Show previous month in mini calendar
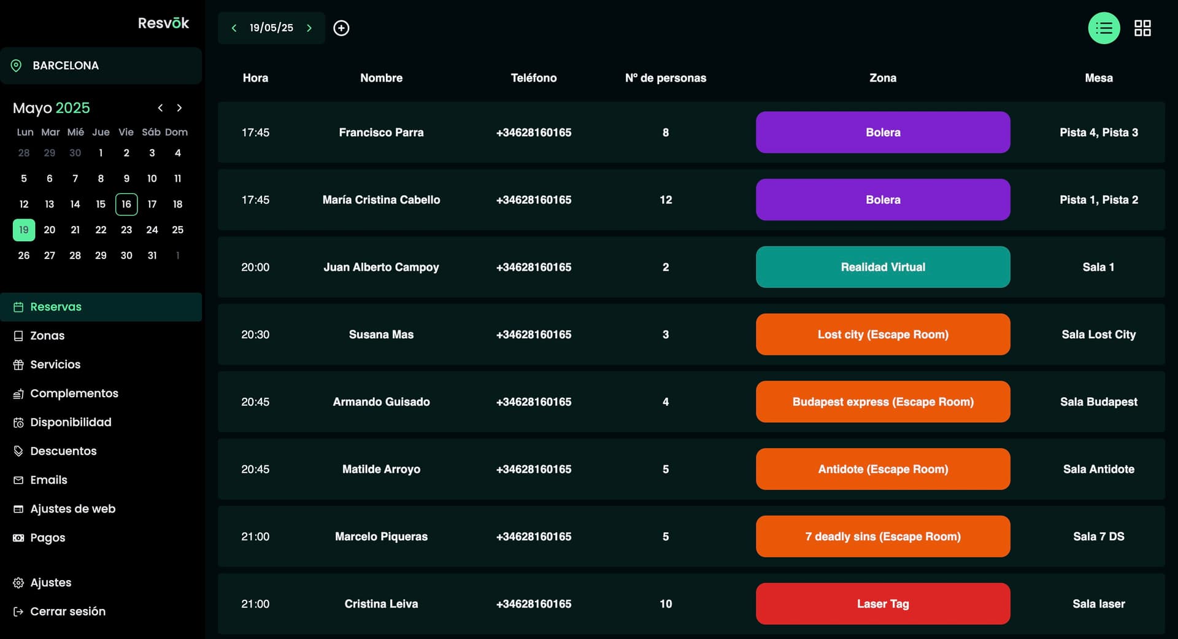 point(160,108)
